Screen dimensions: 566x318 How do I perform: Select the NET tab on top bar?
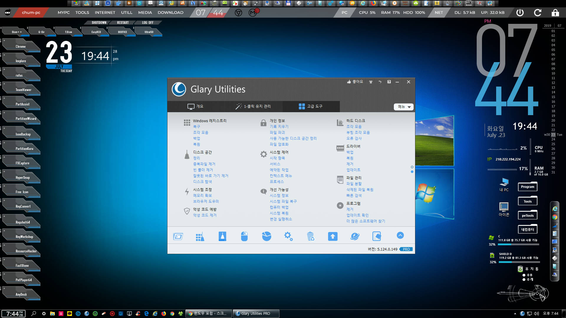[439, 13]
